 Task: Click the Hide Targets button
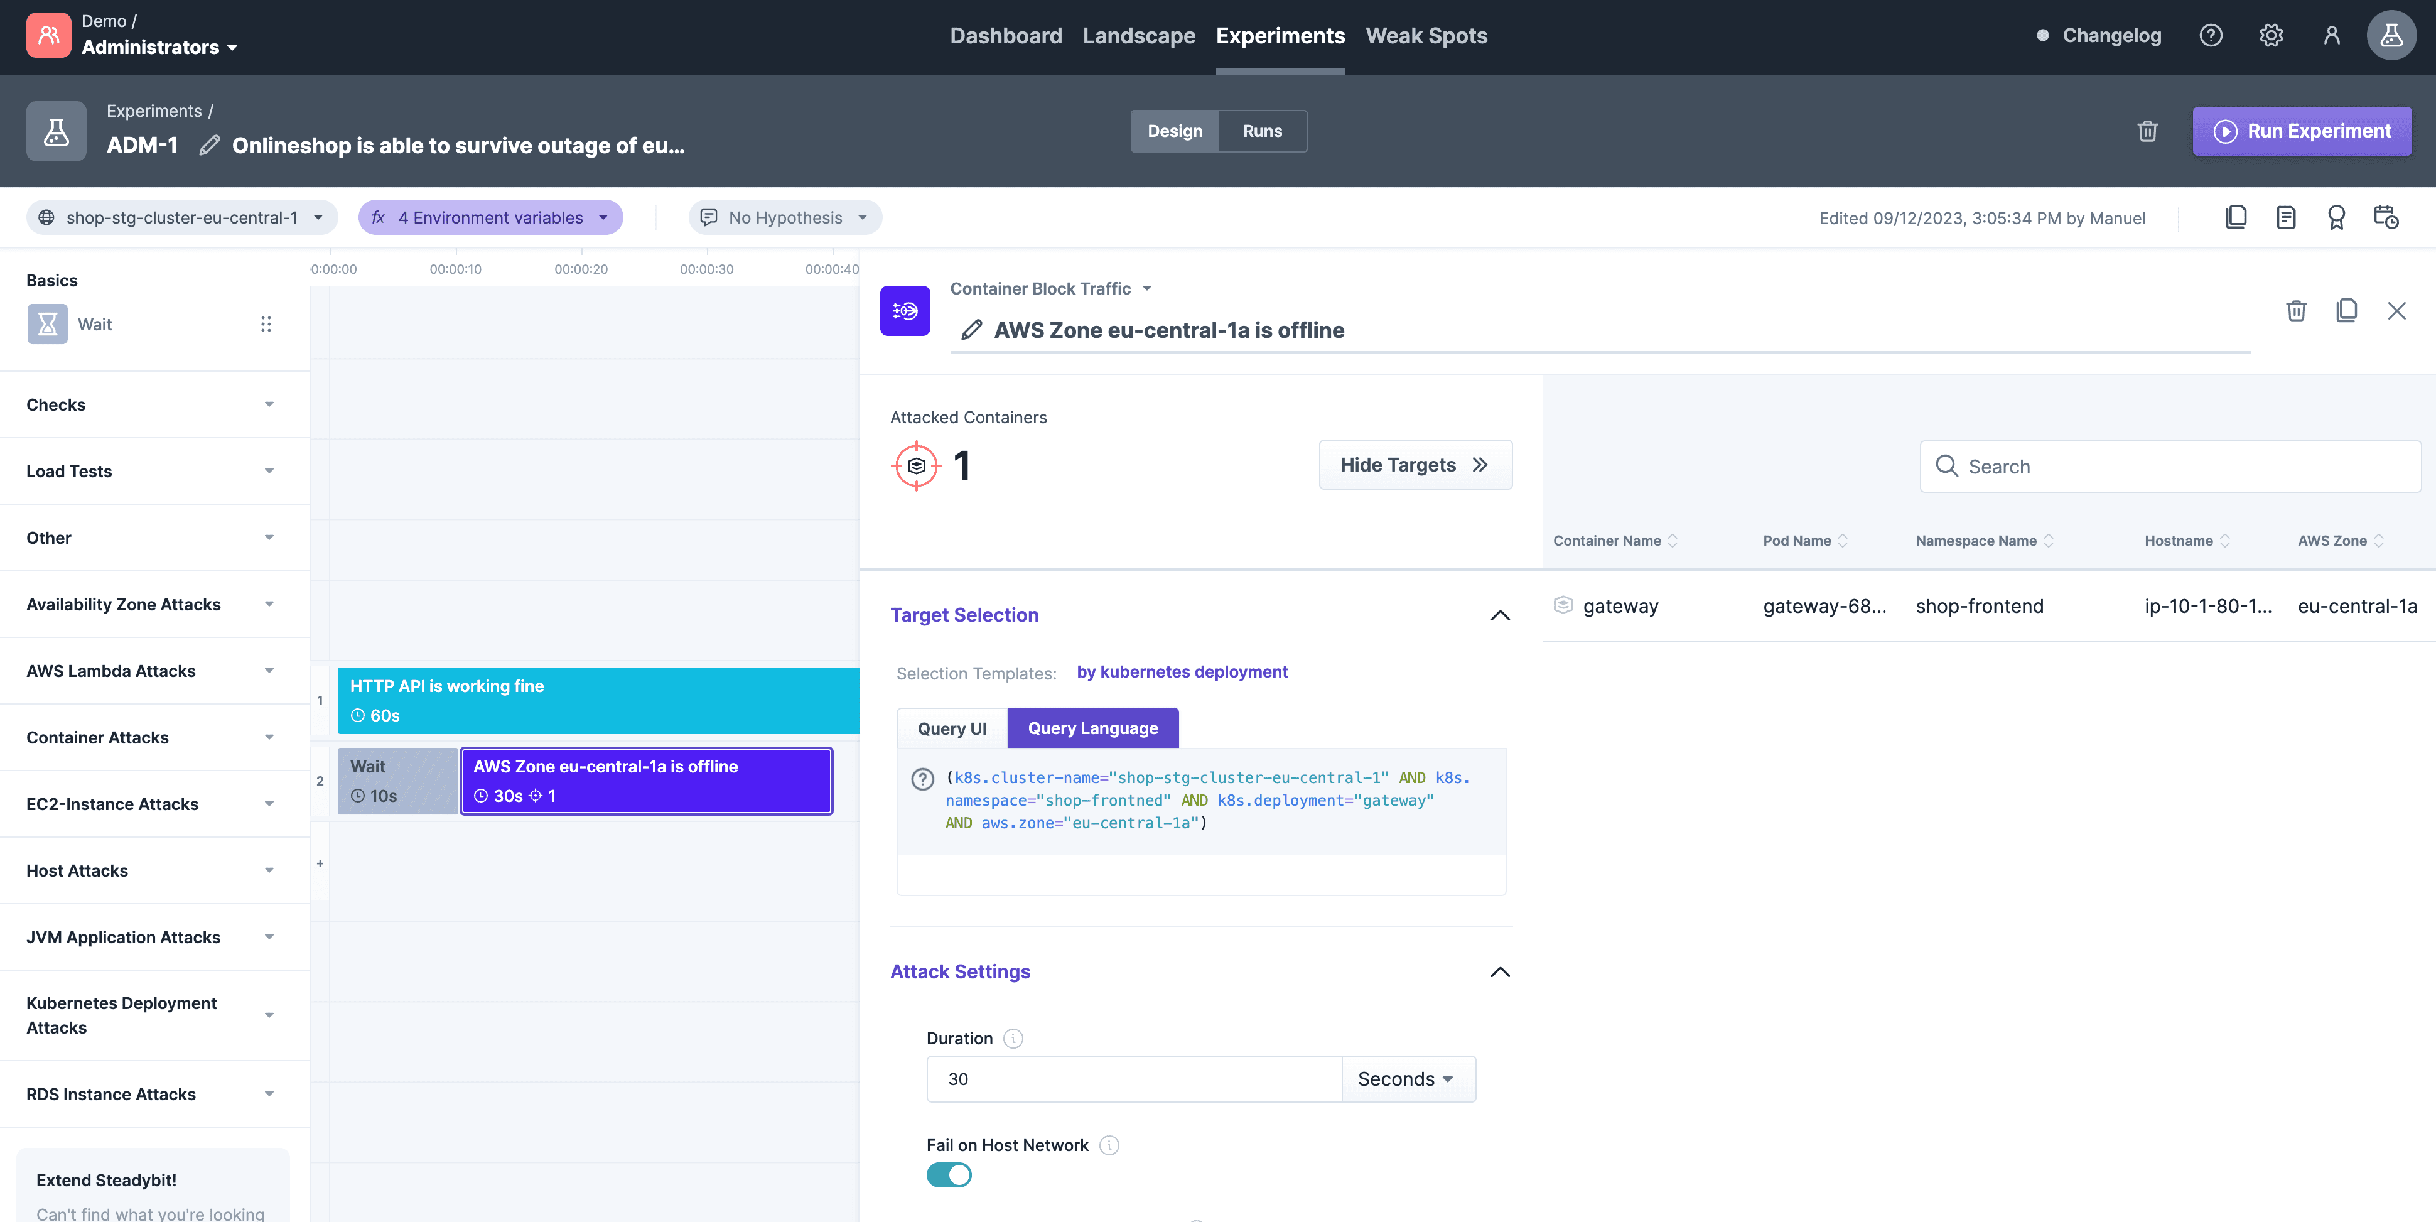[1415, 465]
